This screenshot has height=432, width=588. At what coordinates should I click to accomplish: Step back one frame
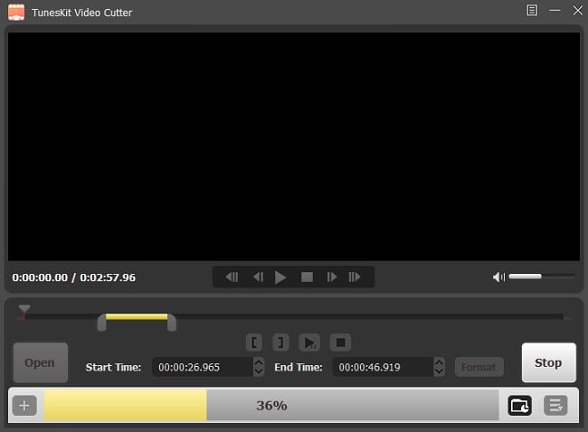[x=258, y=277]
